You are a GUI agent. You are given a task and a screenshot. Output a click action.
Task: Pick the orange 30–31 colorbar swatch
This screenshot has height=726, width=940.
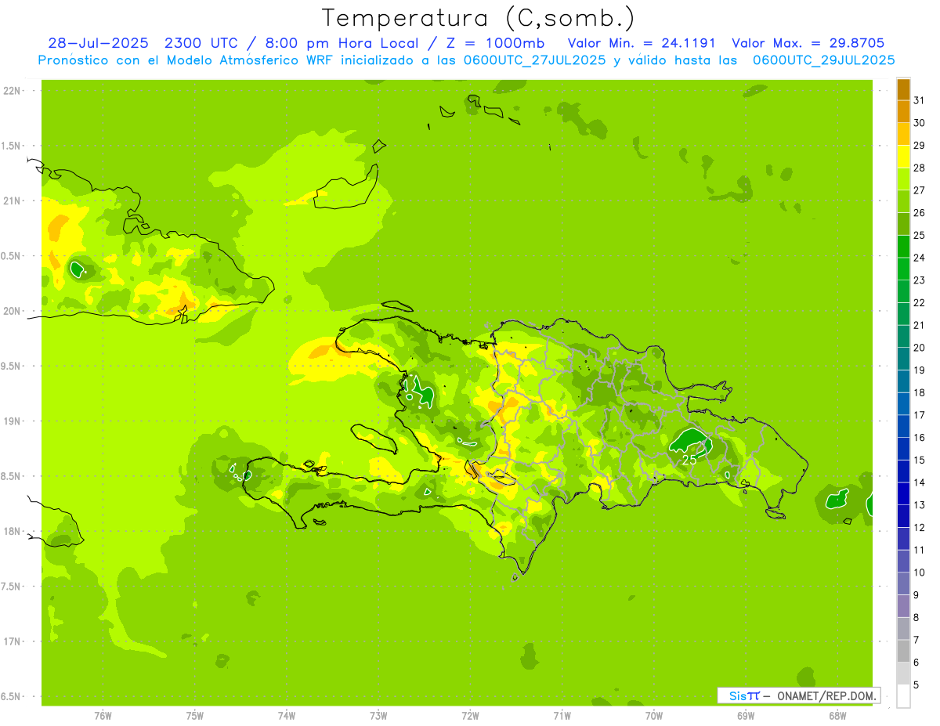(903, 111)
